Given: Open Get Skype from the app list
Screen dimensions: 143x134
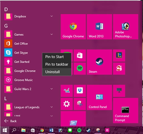Looking at the screenshot, I should coord(29,53).
